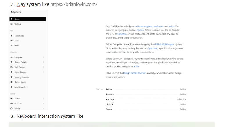Screen dimensions: 228x127
Task: Click the Twitter bird icon in the sidebar
Action: (12, 99)
